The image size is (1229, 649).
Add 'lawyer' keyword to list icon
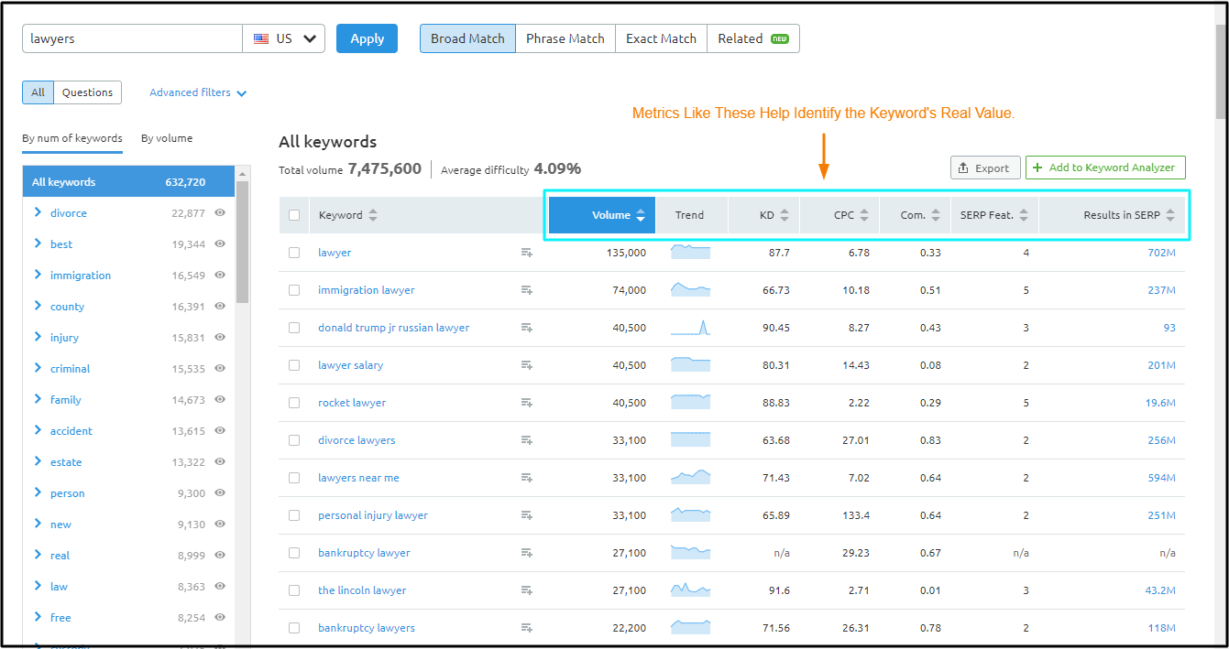coord(526,253)
